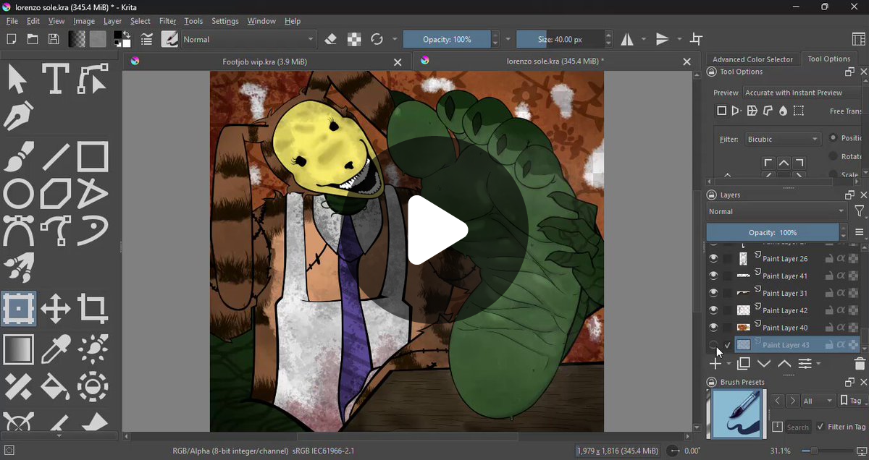Open the Layers blending mode dropdown

click(x=777, y=212)
